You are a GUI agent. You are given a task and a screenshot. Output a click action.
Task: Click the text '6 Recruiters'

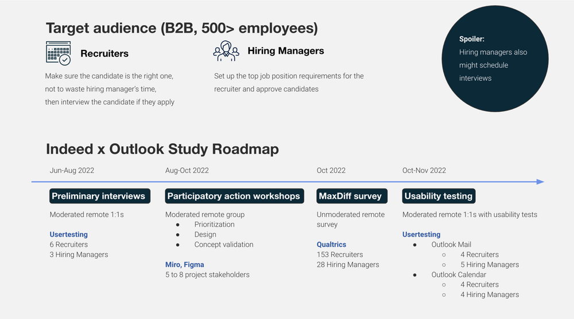(x=69, y=245)
